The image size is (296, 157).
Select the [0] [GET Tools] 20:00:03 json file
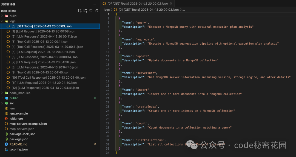(50, 26)
